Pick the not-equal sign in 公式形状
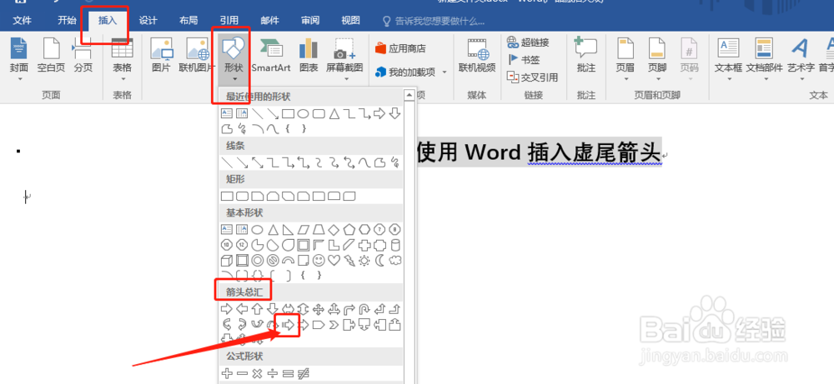The image size is (834, 384). 304,373
